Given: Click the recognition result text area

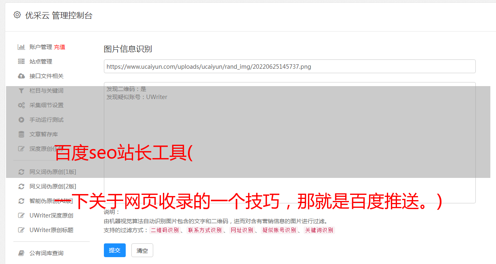Looking at the screenshot, I should point(289,143).
